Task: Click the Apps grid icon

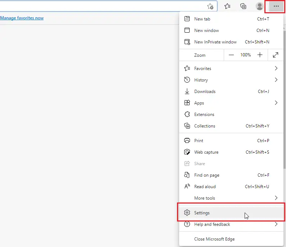Action: [187, 103]
